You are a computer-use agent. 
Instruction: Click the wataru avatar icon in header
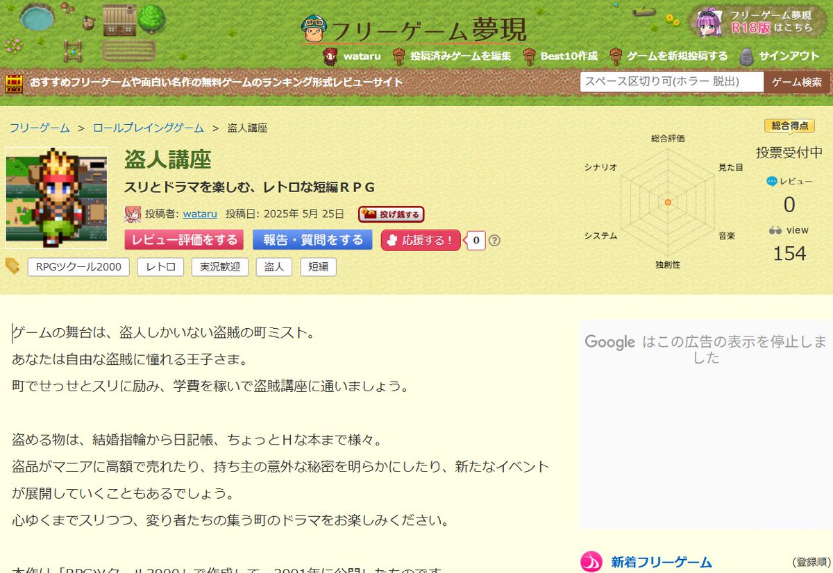click(x=331, y=56)
